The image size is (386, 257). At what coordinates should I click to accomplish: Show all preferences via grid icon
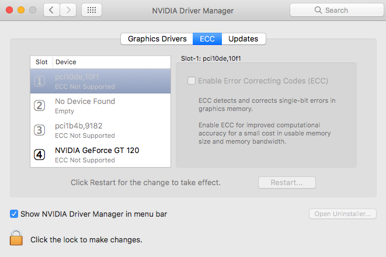[92, 10]
